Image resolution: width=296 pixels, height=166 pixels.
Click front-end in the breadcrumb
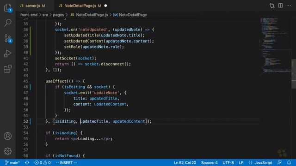click(x=29, y=15)
